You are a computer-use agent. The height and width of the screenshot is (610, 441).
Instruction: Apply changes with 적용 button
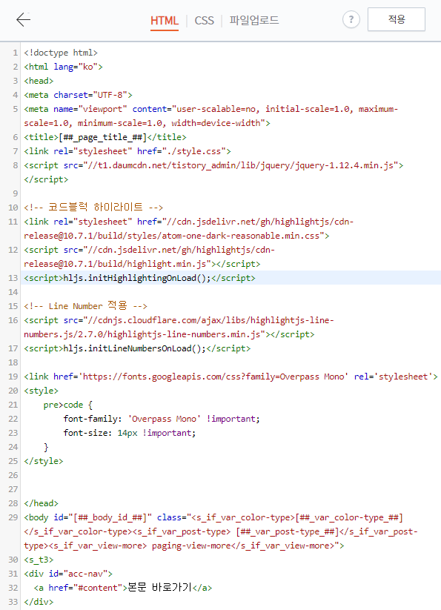click(397, 19)
